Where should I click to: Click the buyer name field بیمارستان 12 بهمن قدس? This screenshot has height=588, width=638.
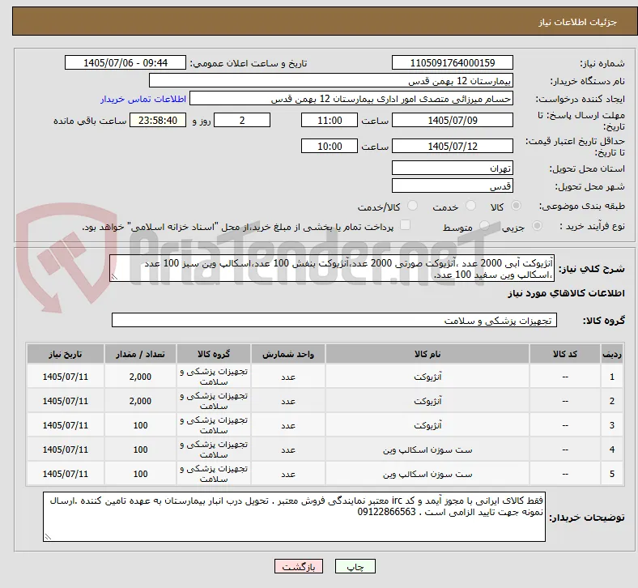[331, 80]
